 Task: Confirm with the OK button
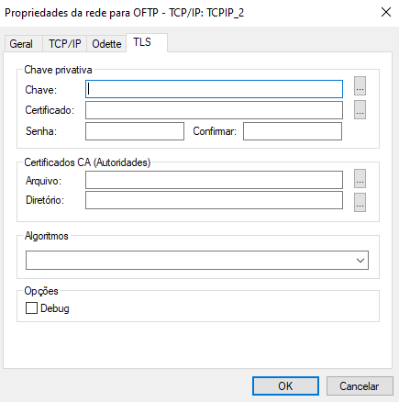tap(285, 386)
